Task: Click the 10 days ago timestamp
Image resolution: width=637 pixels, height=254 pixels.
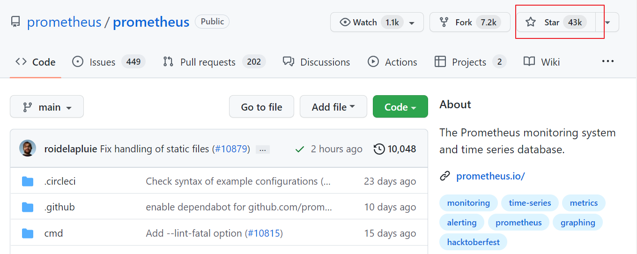Action: 390,207
